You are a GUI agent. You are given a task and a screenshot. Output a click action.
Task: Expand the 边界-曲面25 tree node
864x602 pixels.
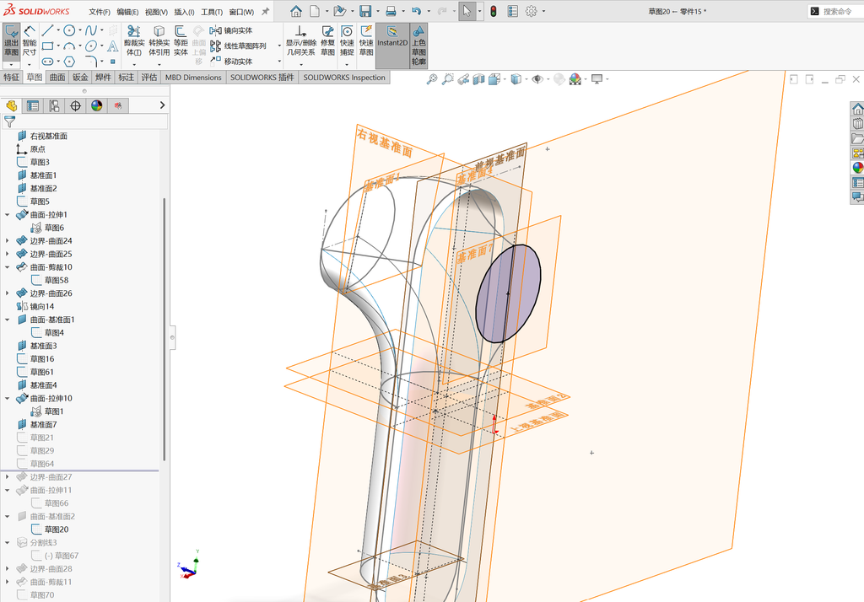coord(7,254)
